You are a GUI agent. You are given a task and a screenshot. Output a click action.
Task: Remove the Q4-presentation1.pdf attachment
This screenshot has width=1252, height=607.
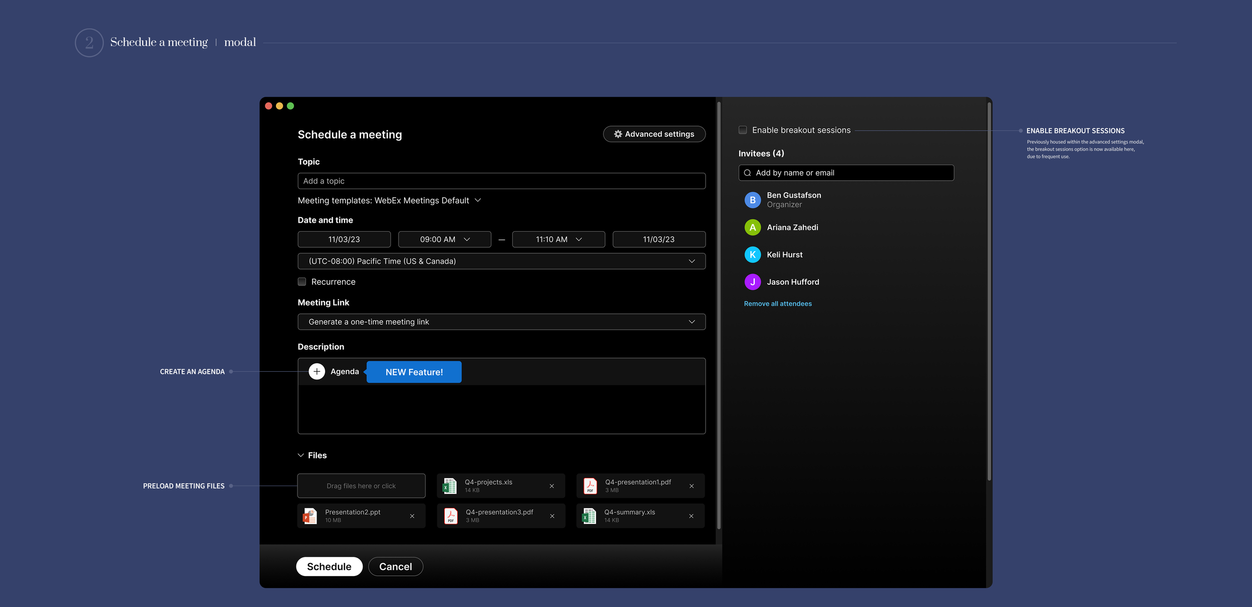691,486
